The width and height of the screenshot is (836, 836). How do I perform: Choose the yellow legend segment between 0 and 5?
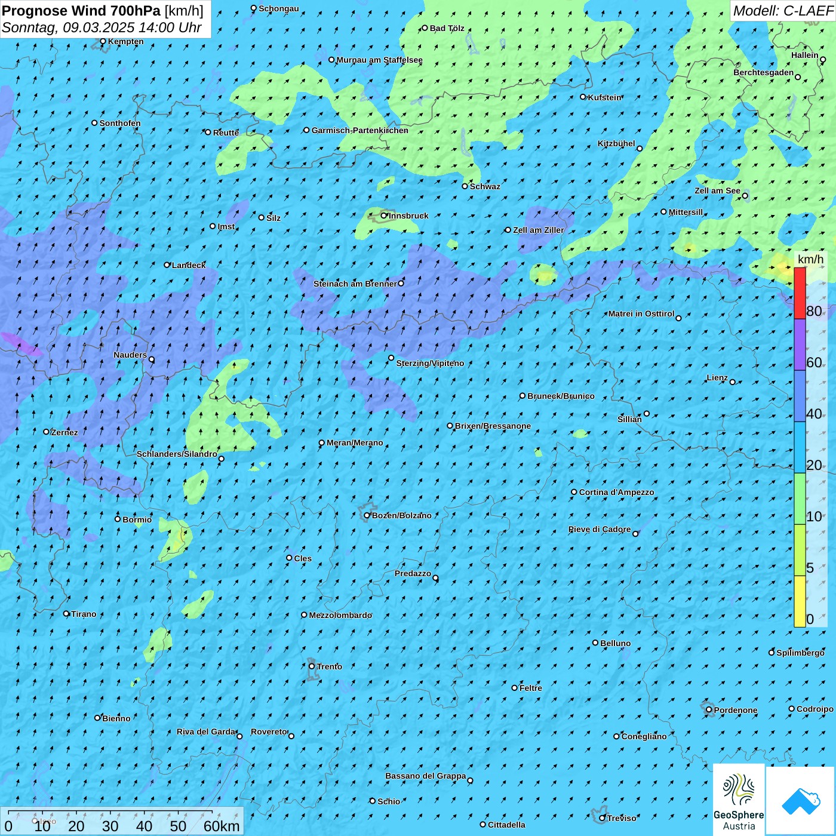tap(800, 601)
